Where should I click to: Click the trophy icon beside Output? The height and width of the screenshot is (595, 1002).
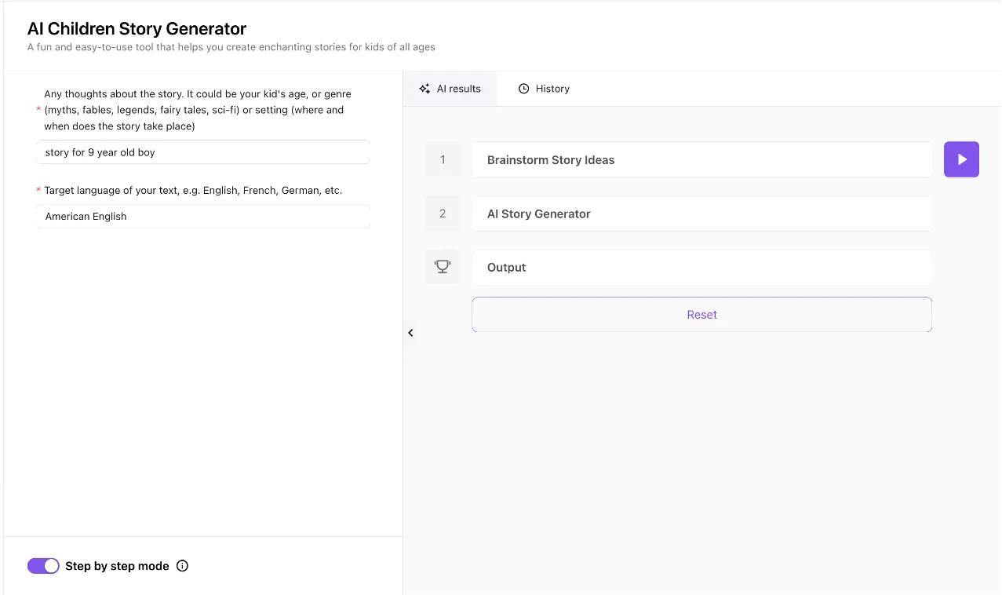(x=443, y=267)
